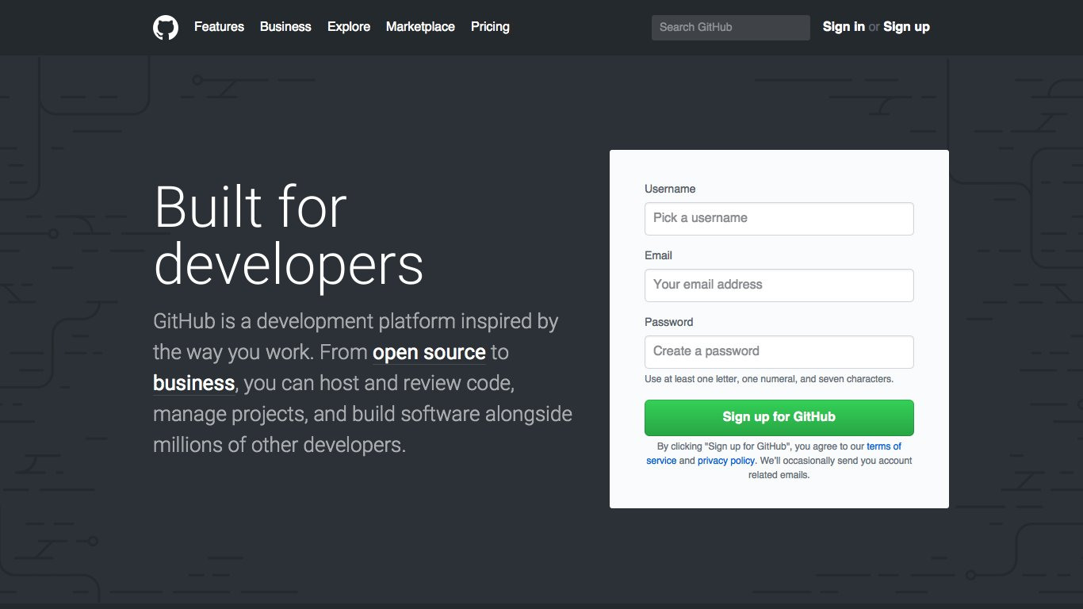Click the Search GitHub box
Viewport: 1083px width, 609px height.
coord(729,27)
